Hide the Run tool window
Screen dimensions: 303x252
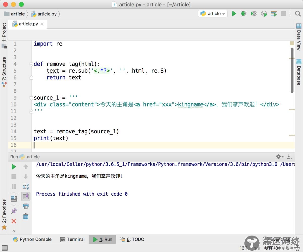coord(289,157)
